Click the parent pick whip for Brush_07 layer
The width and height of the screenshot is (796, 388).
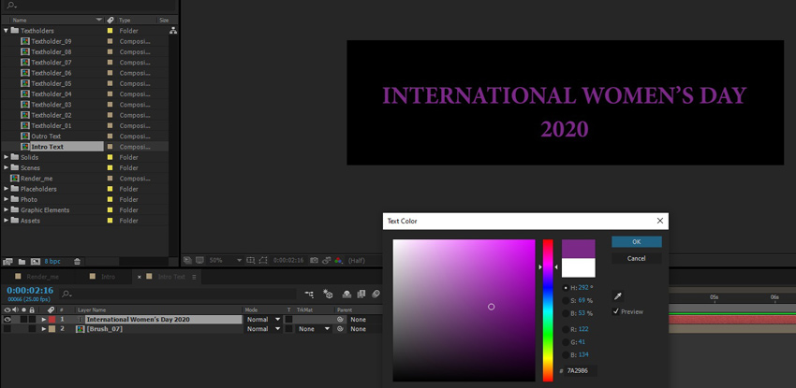(x=340, y=329)
